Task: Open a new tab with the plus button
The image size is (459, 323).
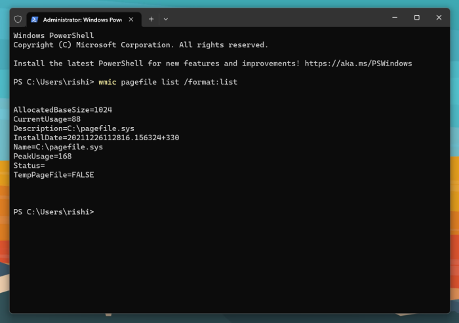Action: point(151,19)
